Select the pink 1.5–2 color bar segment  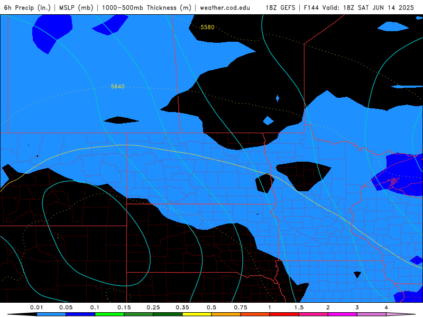pos(314,314)
